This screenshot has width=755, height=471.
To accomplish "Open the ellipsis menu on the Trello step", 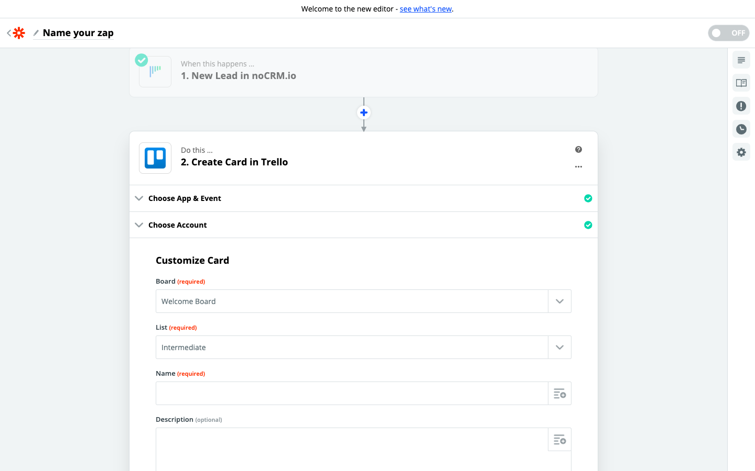I will [578, 166].
